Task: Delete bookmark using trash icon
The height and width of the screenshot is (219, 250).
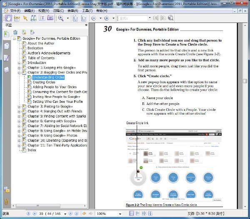Action: coord(15,32)
